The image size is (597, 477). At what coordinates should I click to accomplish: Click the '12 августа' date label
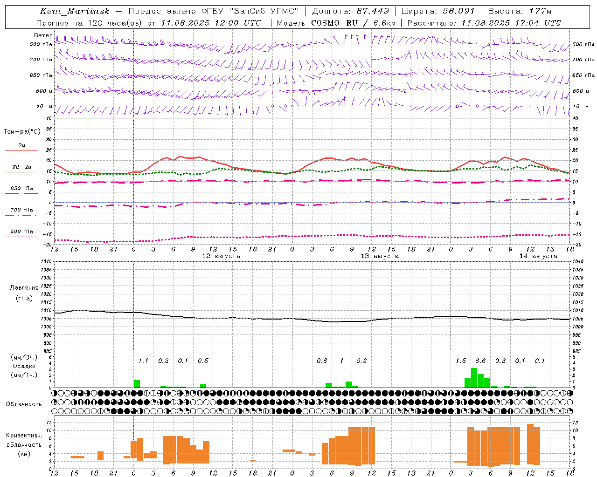click(221, 256)
